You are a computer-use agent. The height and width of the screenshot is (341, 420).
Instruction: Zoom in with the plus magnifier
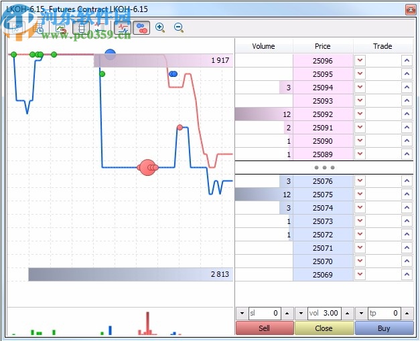[160, 27]
